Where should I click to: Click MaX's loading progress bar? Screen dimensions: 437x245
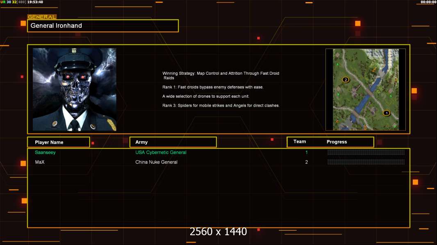(366, 162)
